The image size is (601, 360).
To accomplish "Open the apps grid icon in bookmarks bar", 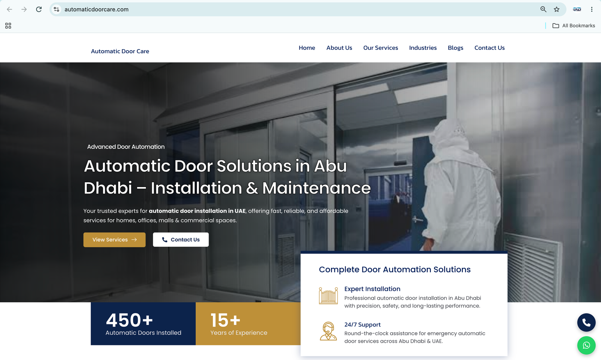I will tap(8, 25).
